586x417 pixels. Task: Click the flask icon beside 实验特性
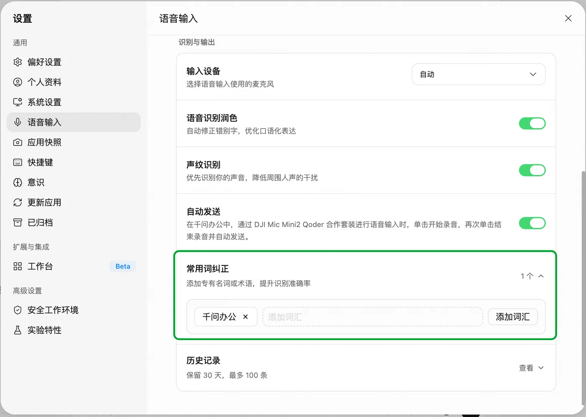[18, 330]
